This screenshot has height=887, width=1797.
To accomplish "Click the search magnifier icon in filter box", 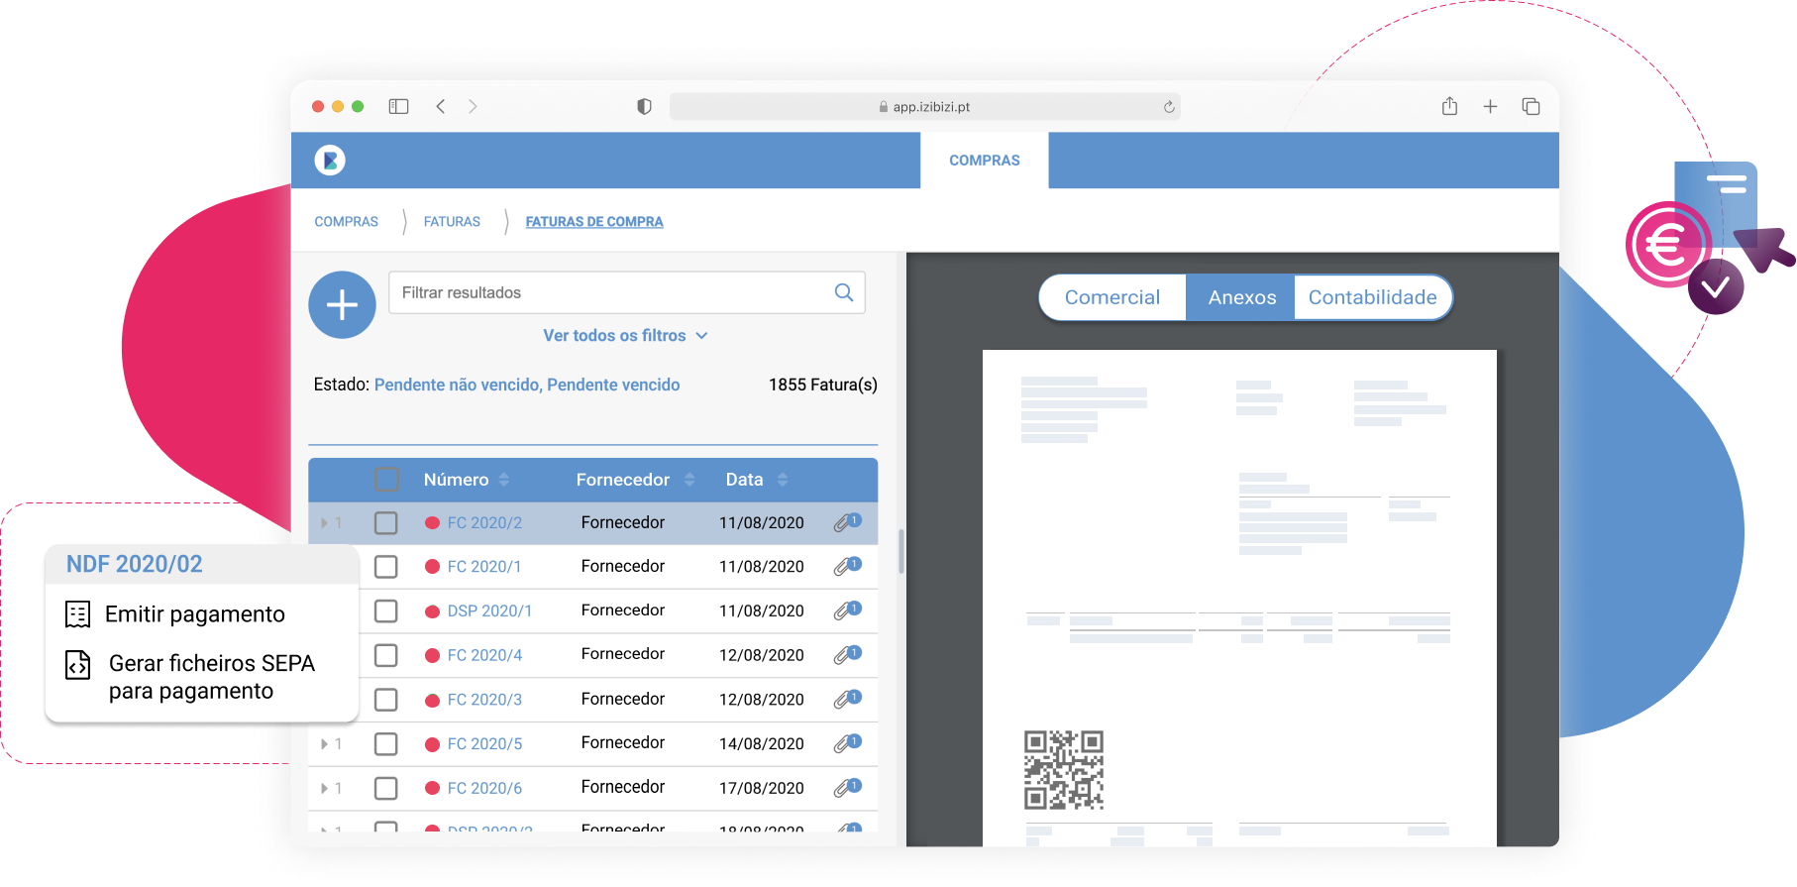I will (844, 292).
